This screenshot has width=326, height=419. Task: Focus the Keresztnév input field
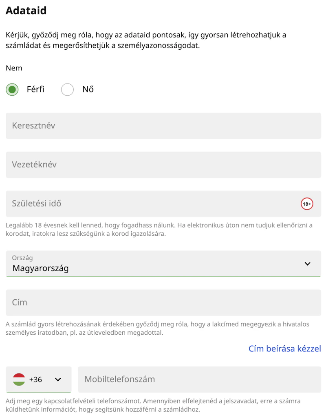163,126
